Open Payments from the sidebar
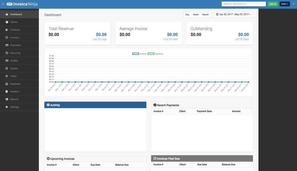 point(19,45)
